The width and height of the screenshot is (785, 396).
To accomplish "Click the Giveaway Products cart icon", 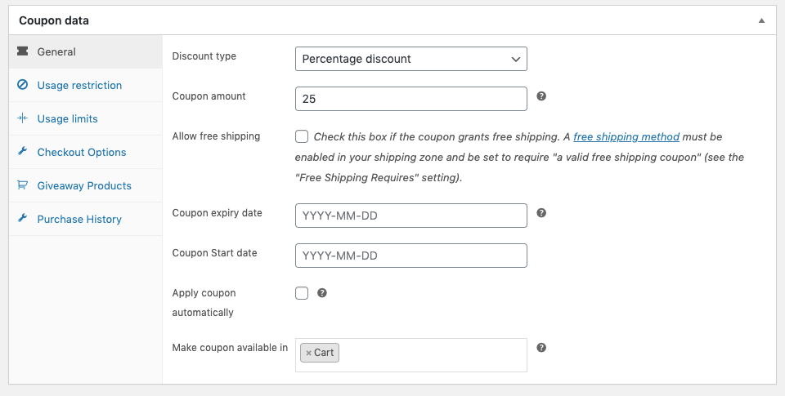I will pos(22,185).
